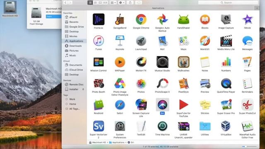Click the Musical Studio icon
This screenshot has width=265, height=149.
pyautogui.click(x=162, y=62)
